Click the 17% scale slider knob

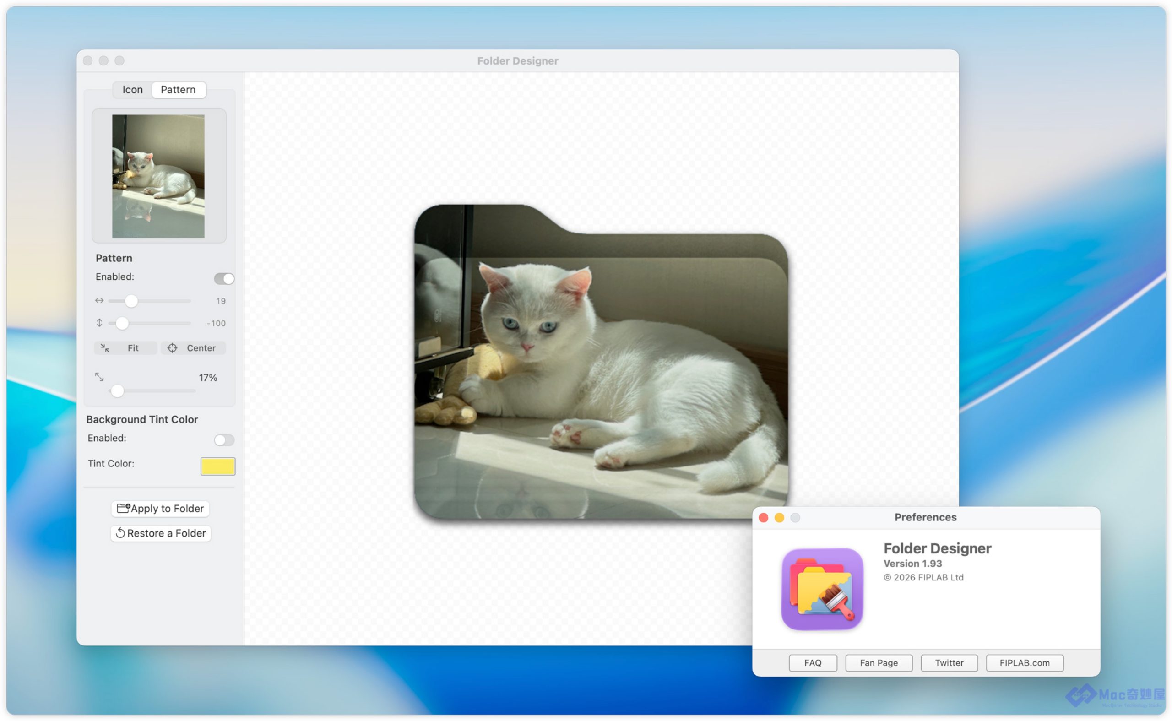click(x=117, y=391)
